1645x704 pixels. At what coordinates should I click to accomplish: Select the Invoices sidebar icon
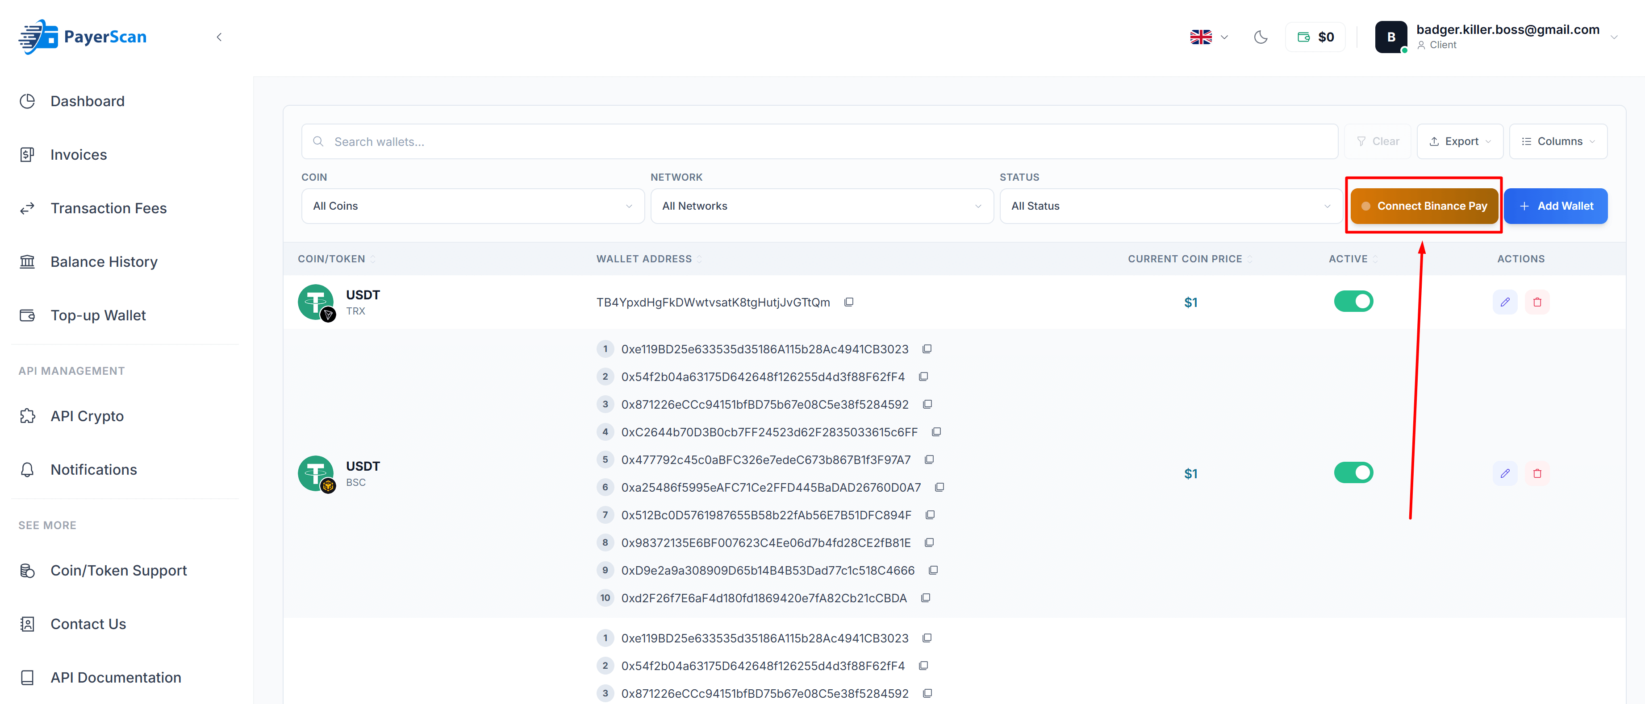point(27,154)
